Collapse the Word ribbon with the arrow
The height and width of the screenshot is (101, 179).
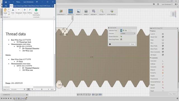(54, 17)
